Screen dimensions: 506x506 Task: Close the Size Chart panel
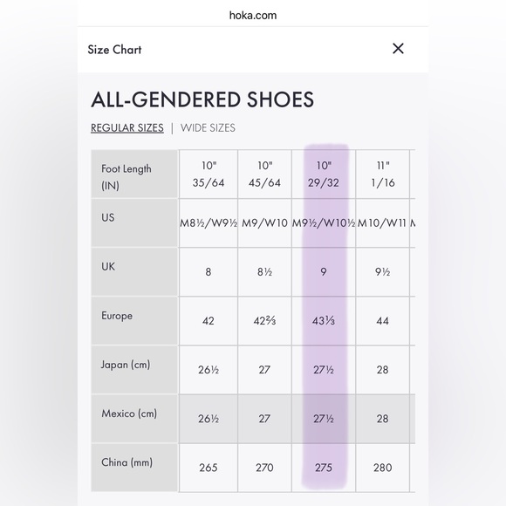pyautogui.click(x=398, y=49)
